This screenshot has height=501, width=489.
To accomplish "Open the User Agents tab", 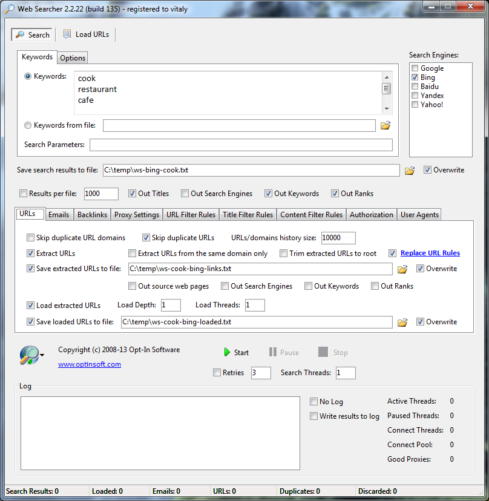I will (419, 215).
